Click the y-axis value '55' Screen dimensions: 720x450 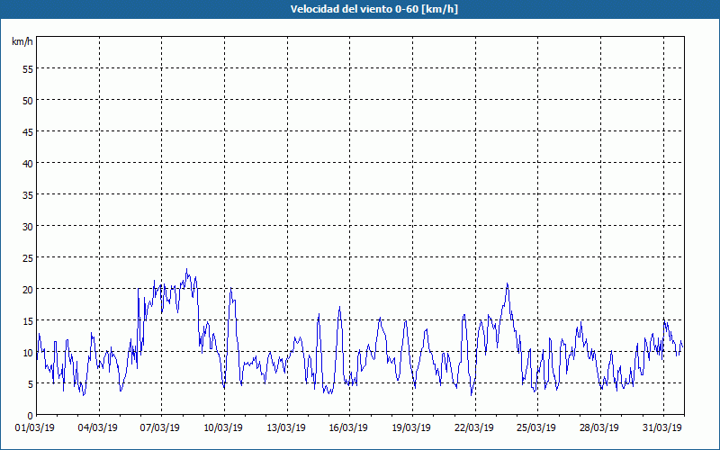28,69
